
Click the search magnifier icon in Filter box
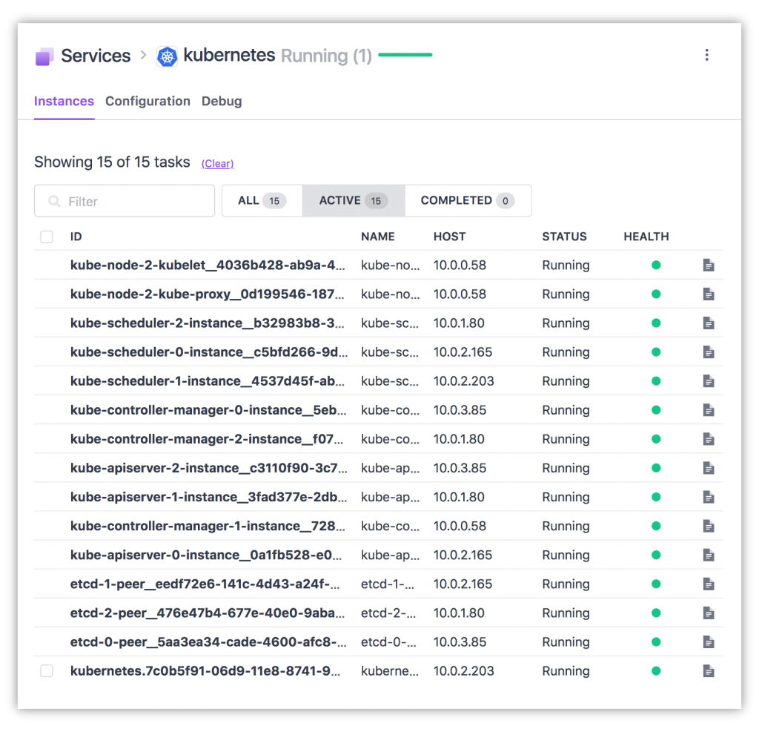tap(54, 201)
